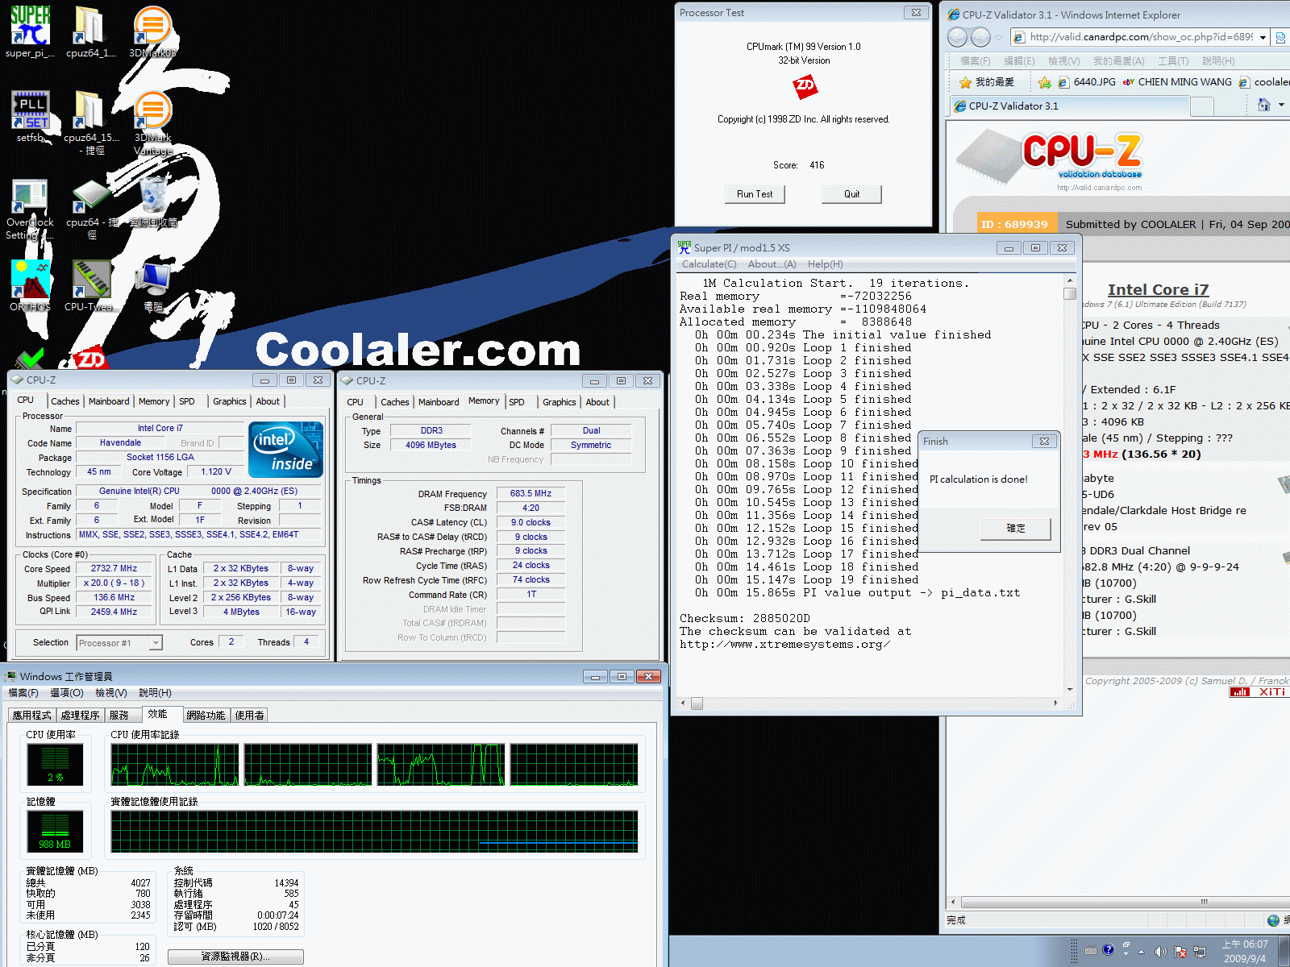The height and width of the screenshot is (967, 1290).
Task: Click the ZD logo in Processor Test
Action: 805,86
